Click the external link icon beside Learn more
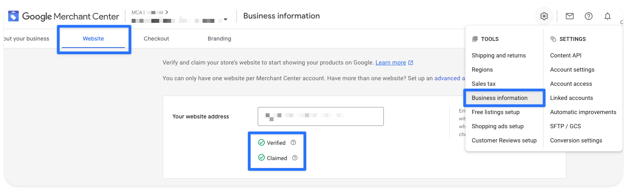This screenshot has width=627, height=190. (x=411, y=63)
